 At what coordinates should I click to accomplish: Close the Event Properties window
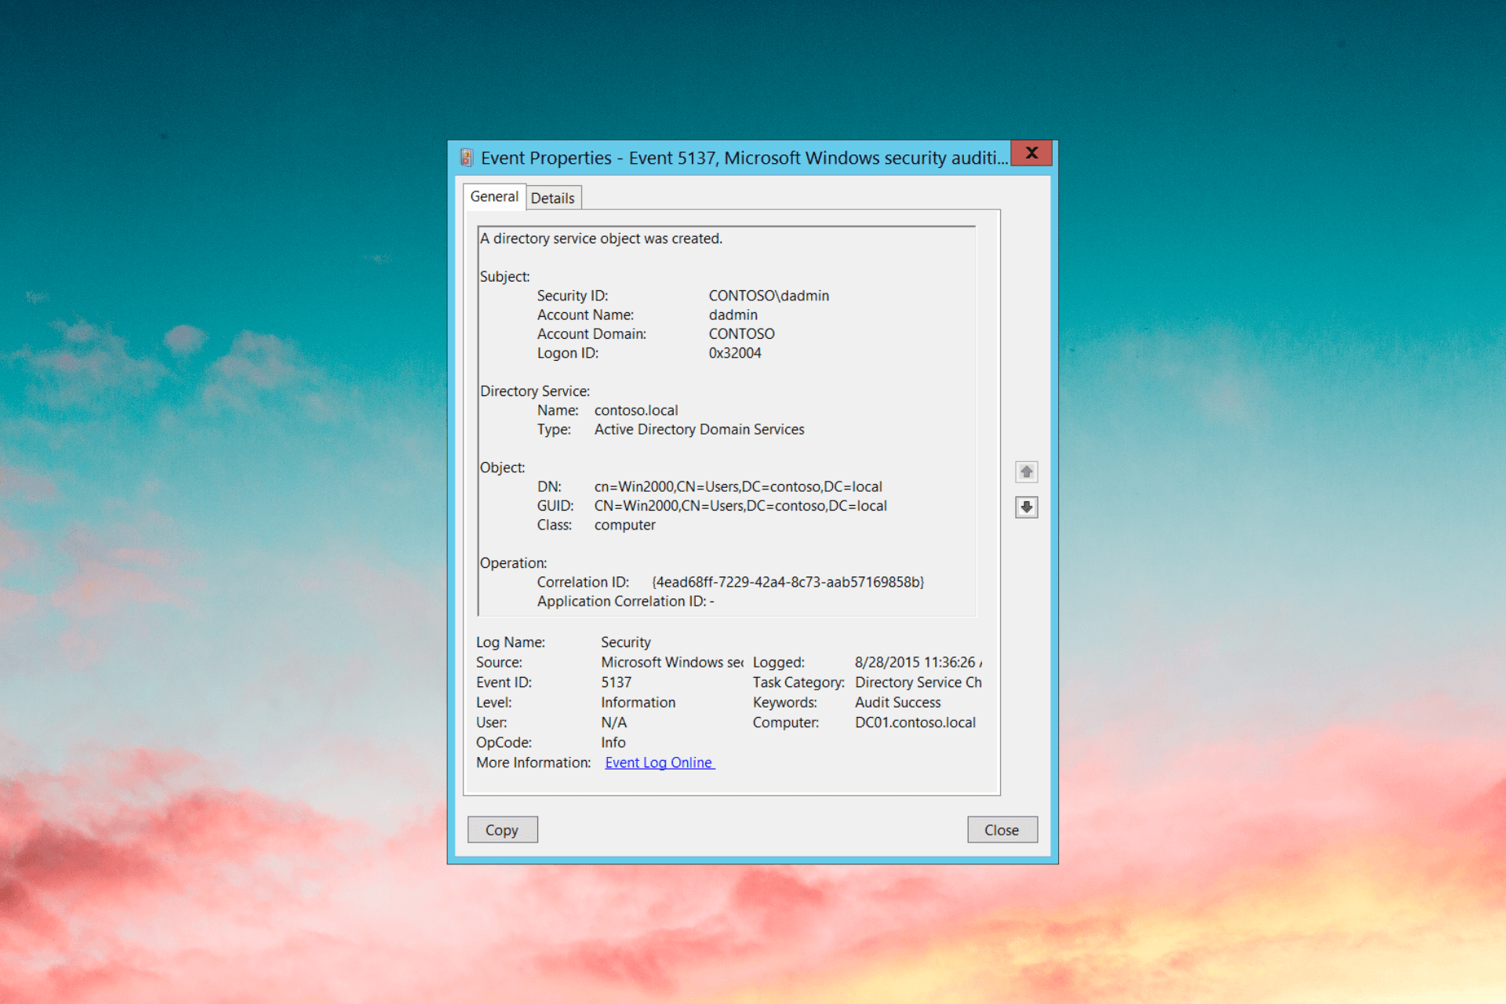[x=1031, y=153]
